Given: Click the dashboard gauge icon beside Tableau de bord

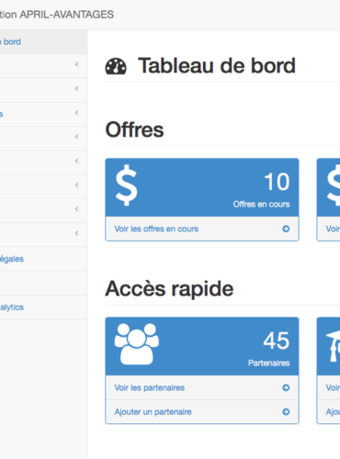Looking at the screenshot, I should point(116,66).
